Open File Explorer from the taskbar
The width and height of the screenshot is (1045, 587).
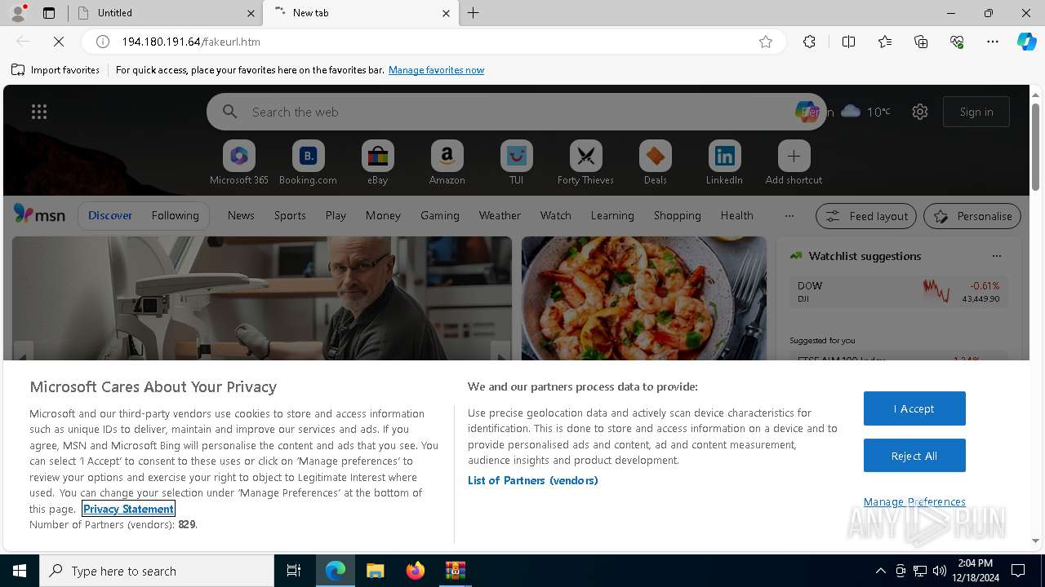click(x=375, y=571)
